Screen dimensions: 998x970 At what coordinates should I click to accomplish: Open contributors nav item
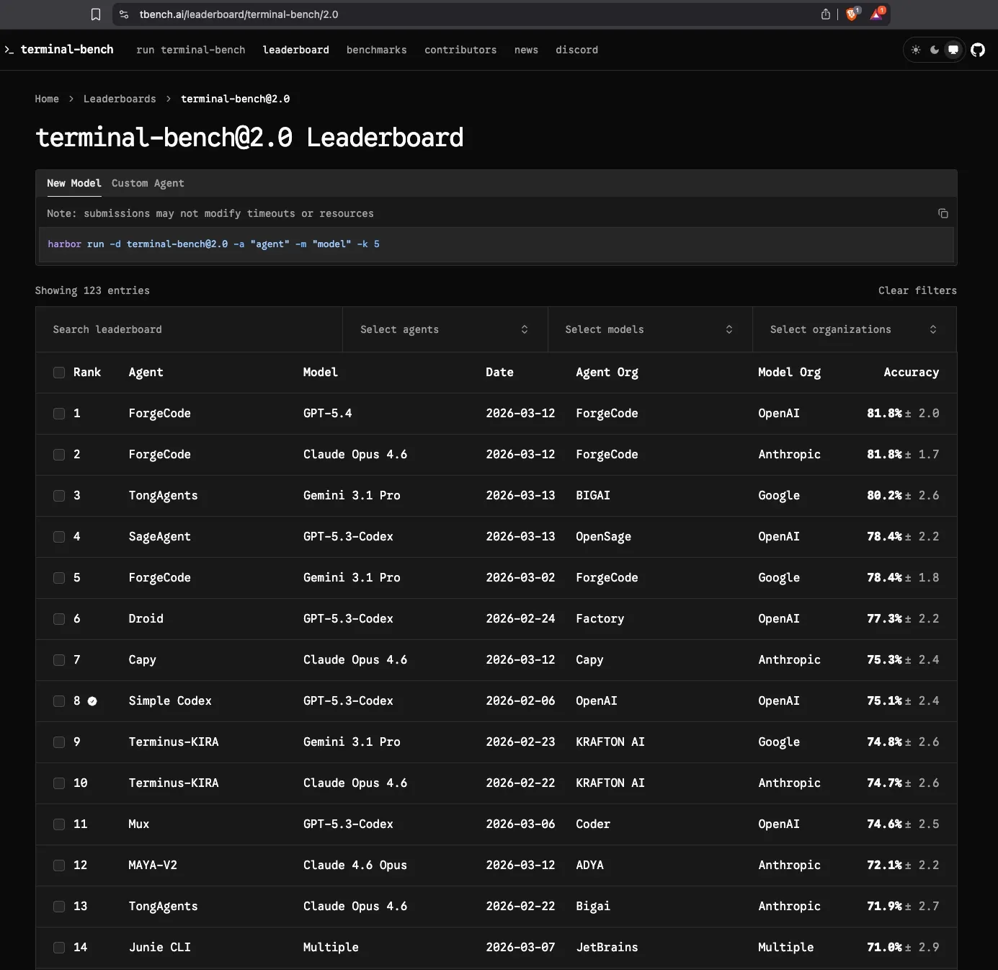click(x=460, y=50)
